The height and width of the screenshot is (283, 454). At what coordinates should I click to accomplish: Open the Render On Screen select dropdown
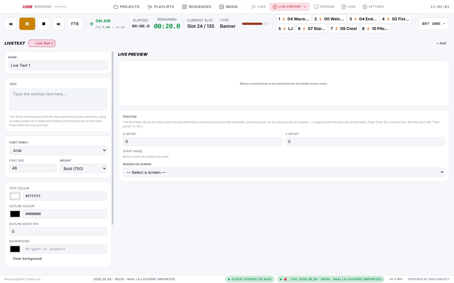(x=284, y=172)
